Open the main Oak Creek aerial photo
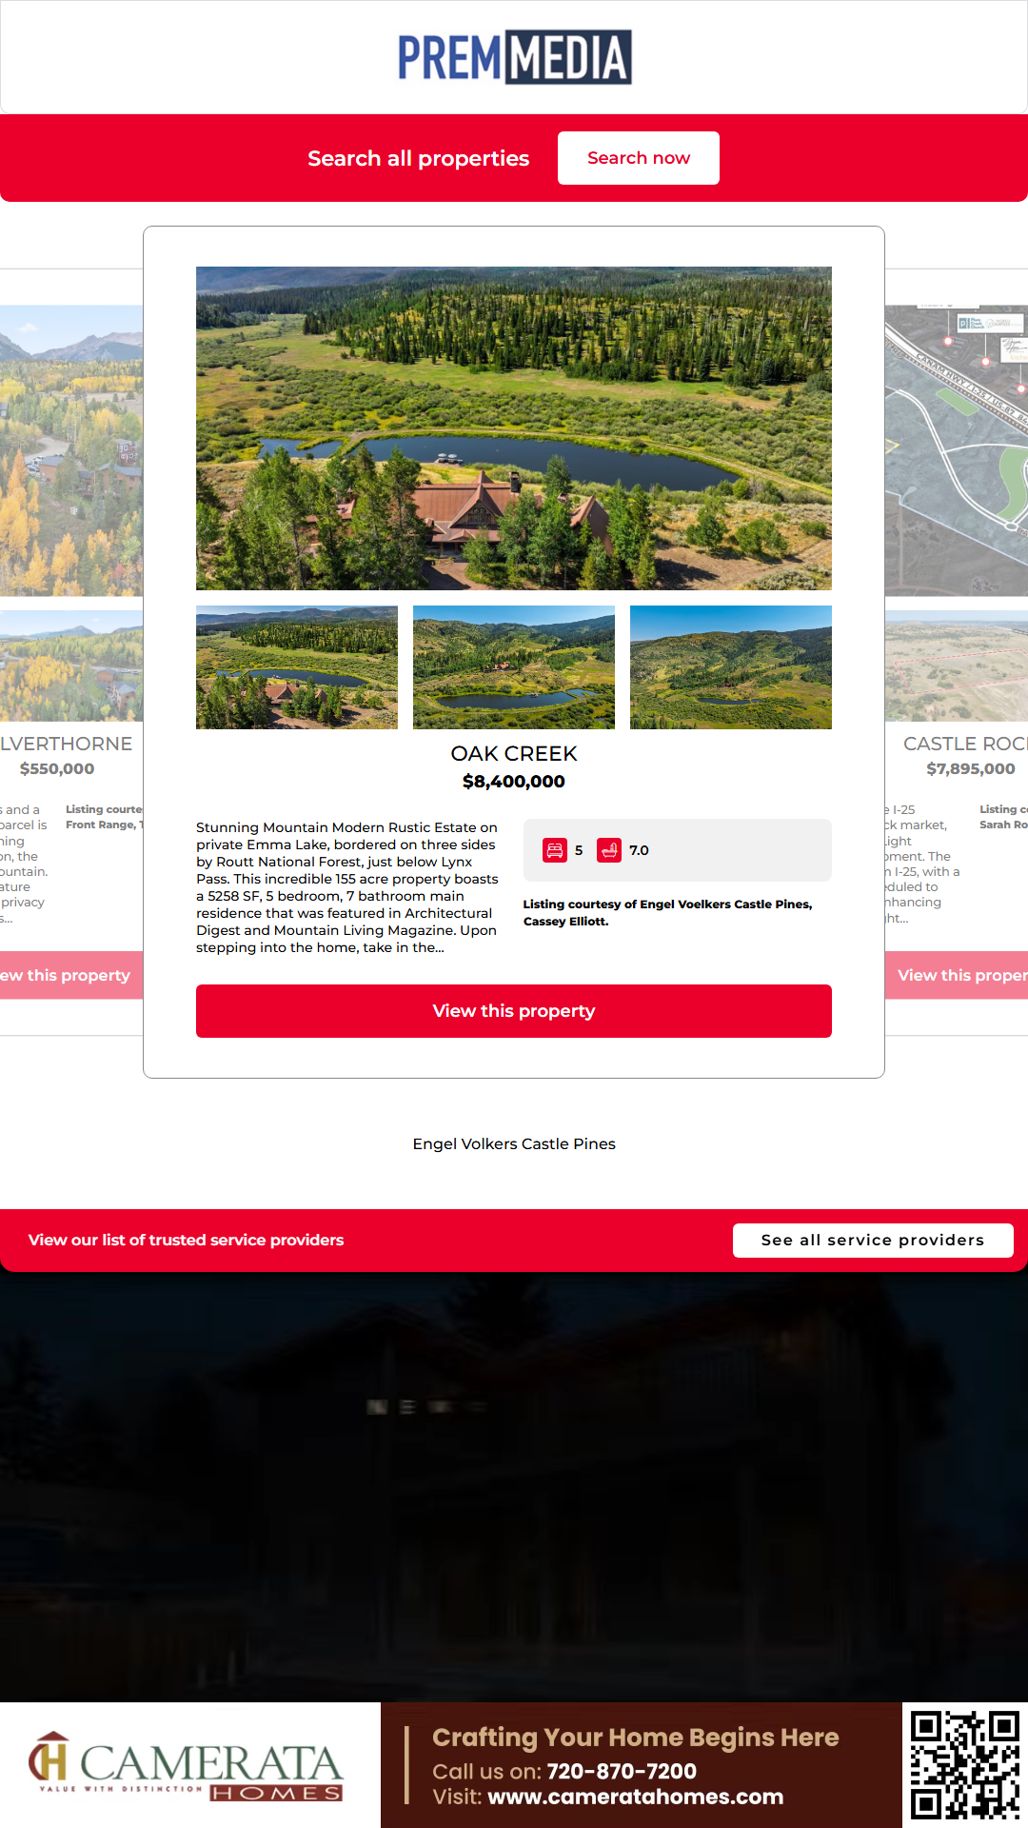Screen dimensions: 1028x1828 (x=514, y=428)
